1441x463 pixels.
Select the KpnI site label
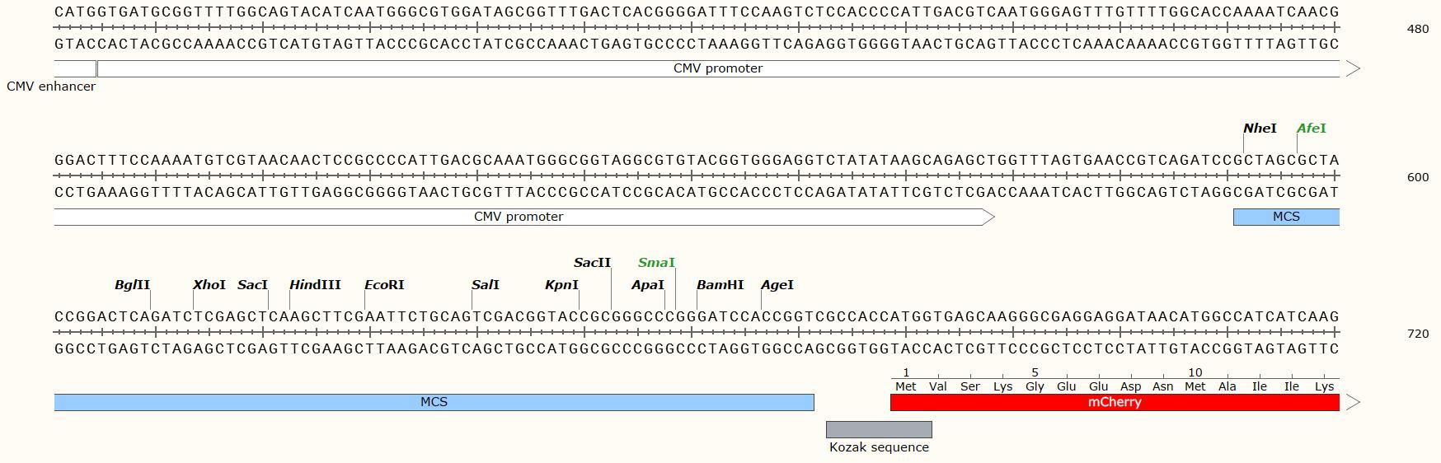561,285
